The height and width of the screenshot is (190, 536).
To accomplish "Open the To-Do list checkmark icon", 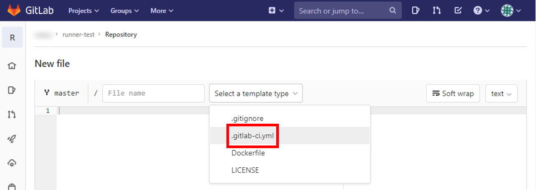I will click(x=458, y=11).
